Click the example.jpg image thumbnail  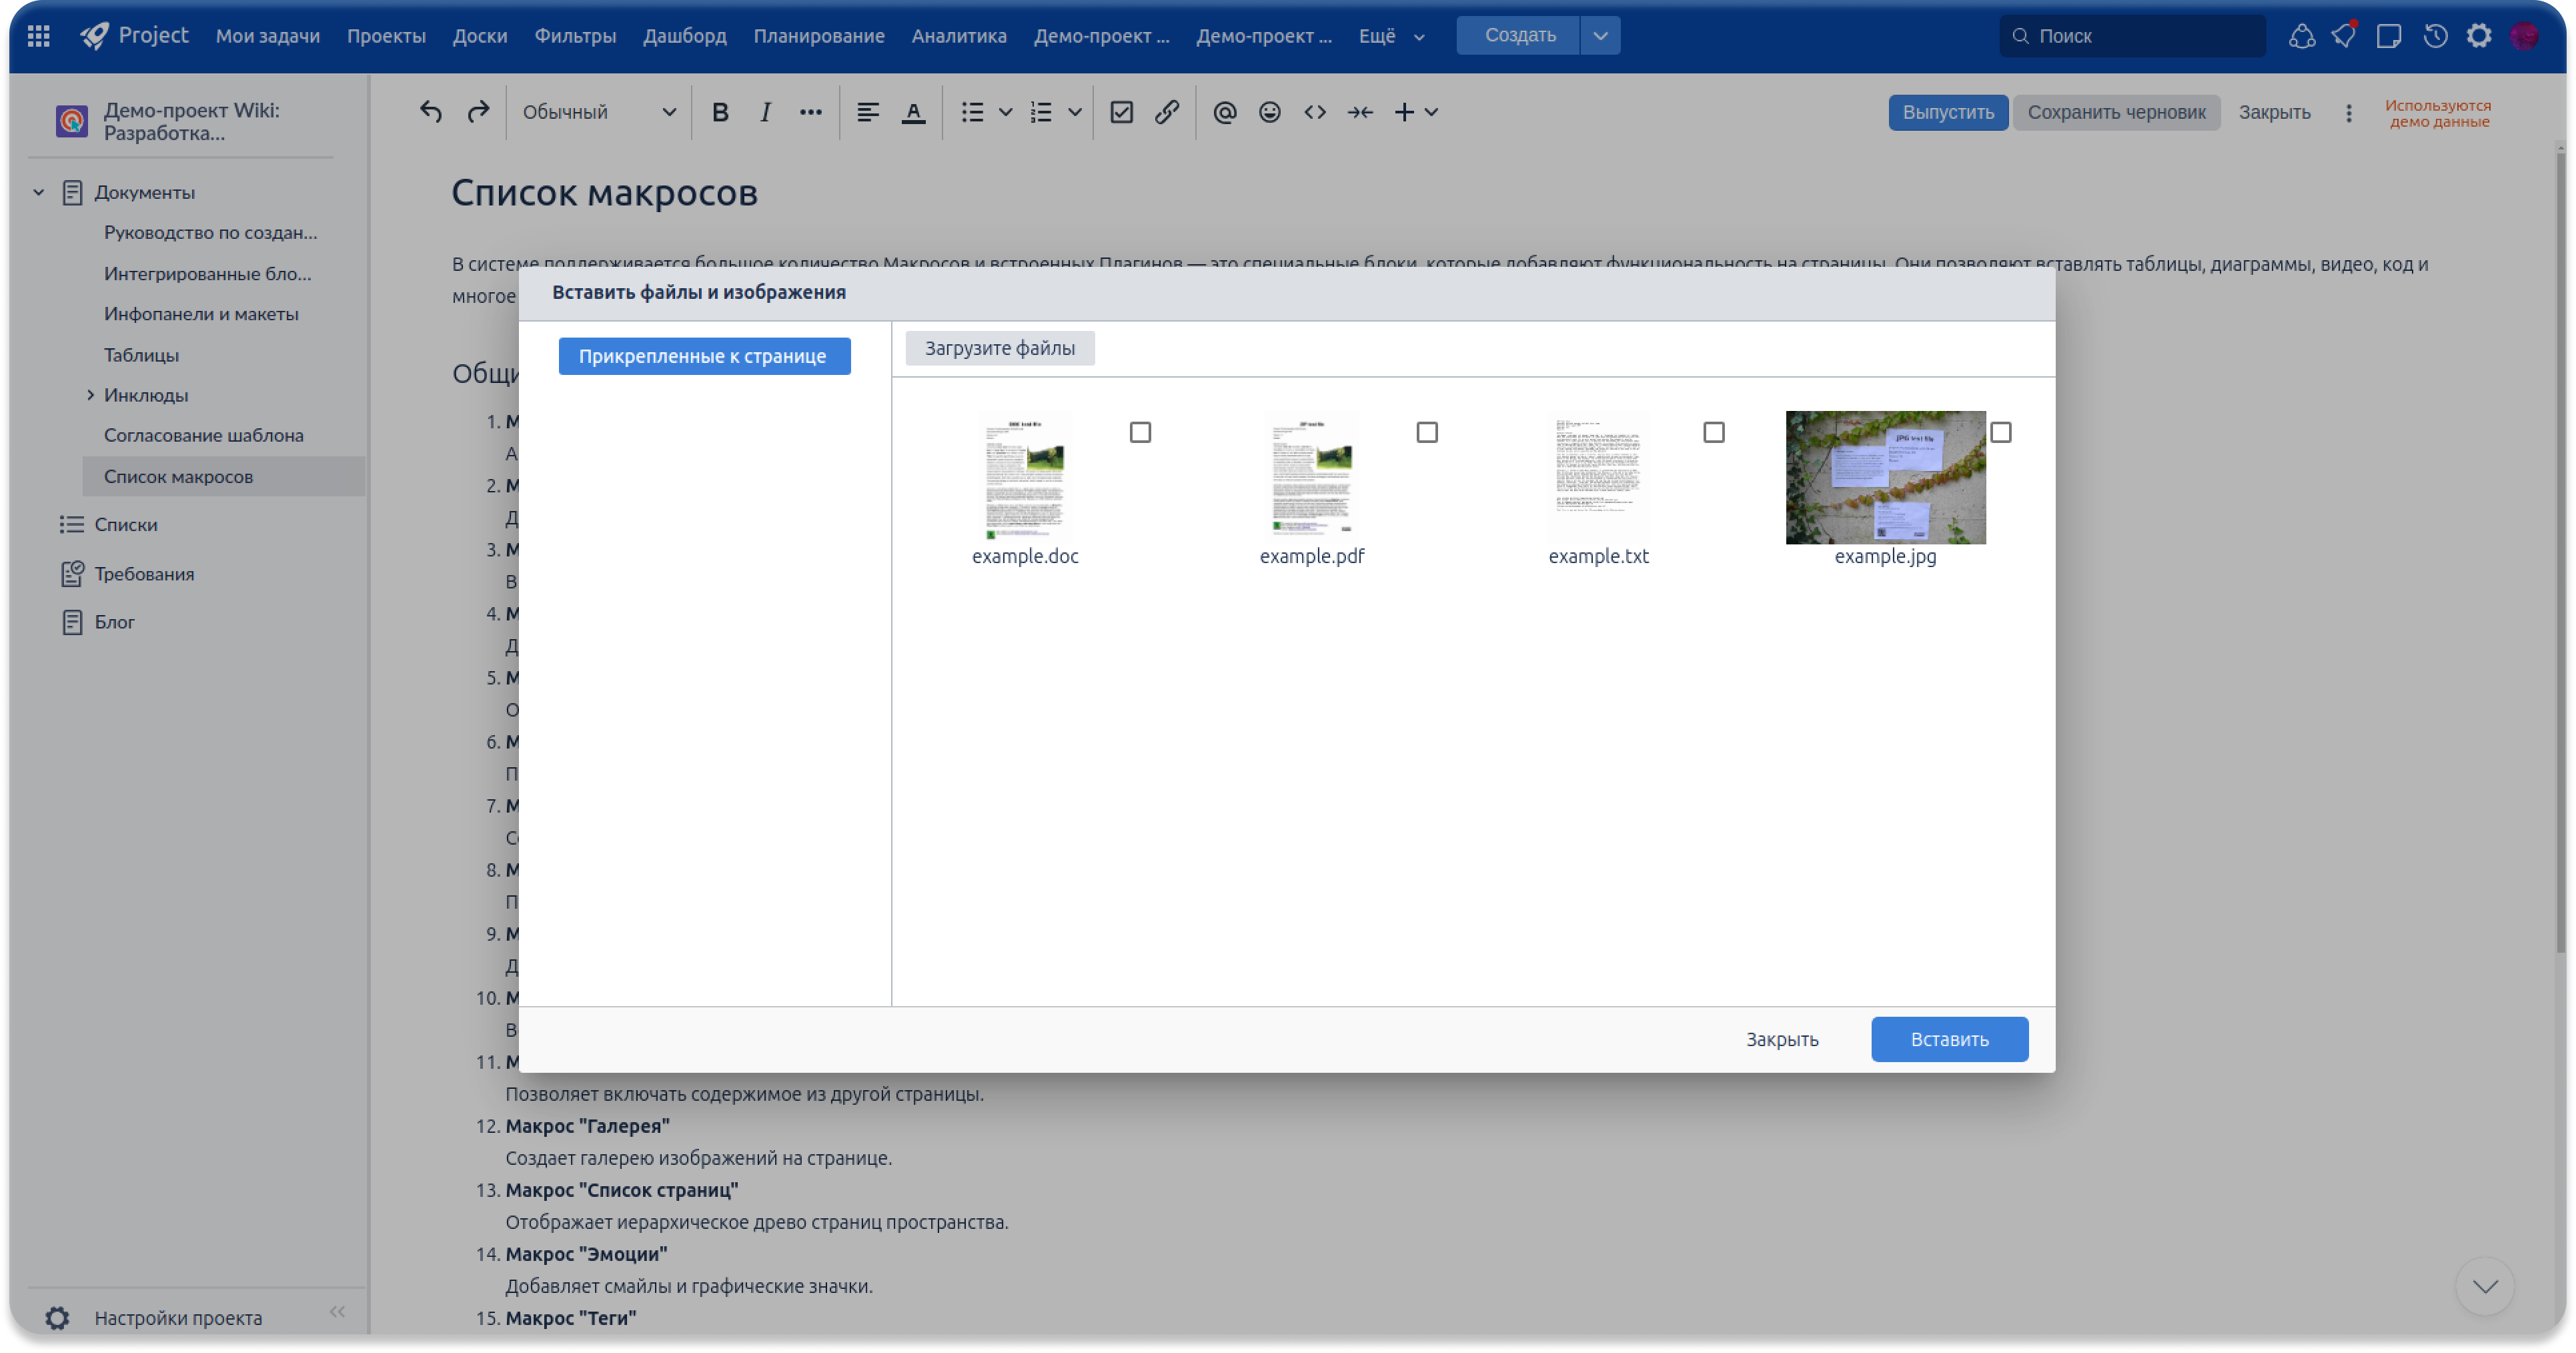point(1885,477)
